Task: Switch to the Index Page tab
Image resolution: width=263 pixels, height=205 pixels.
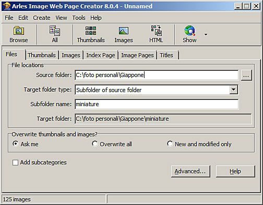Action: (101, 55)
